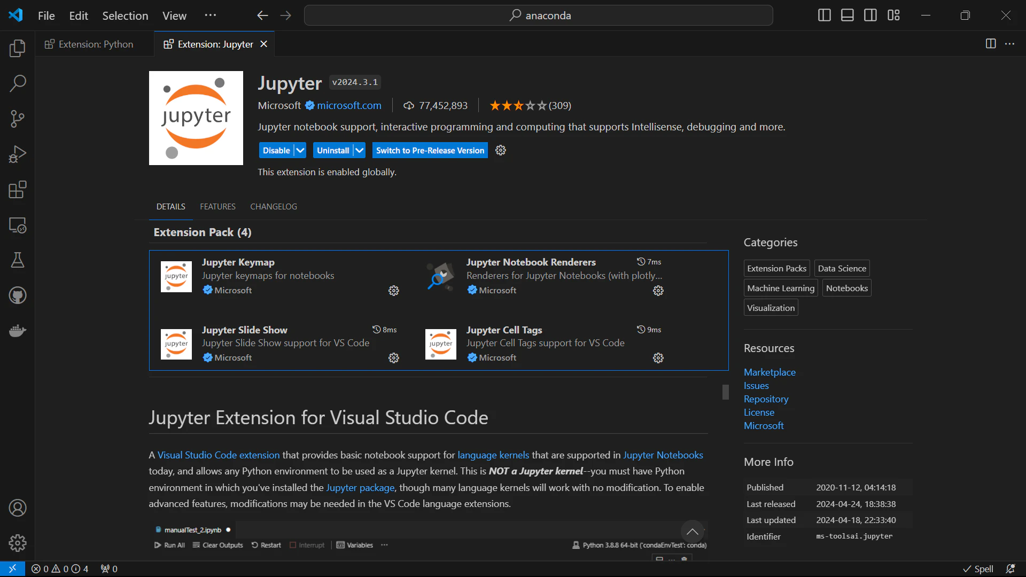Follow the Jupyter package link
Image resolution: width=1026 pixels, height=577 pixels.
point(360,488)
